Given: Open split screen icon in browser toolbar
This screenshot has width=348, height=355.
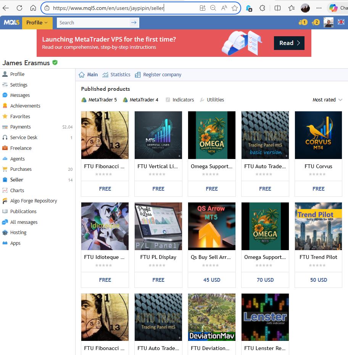Looking at the screenshot, I should click(277, 8).
